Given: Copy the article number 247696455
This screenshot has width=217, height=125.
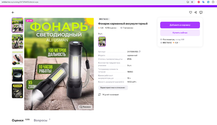Looking at the screenshot, I should pos(139,51).
